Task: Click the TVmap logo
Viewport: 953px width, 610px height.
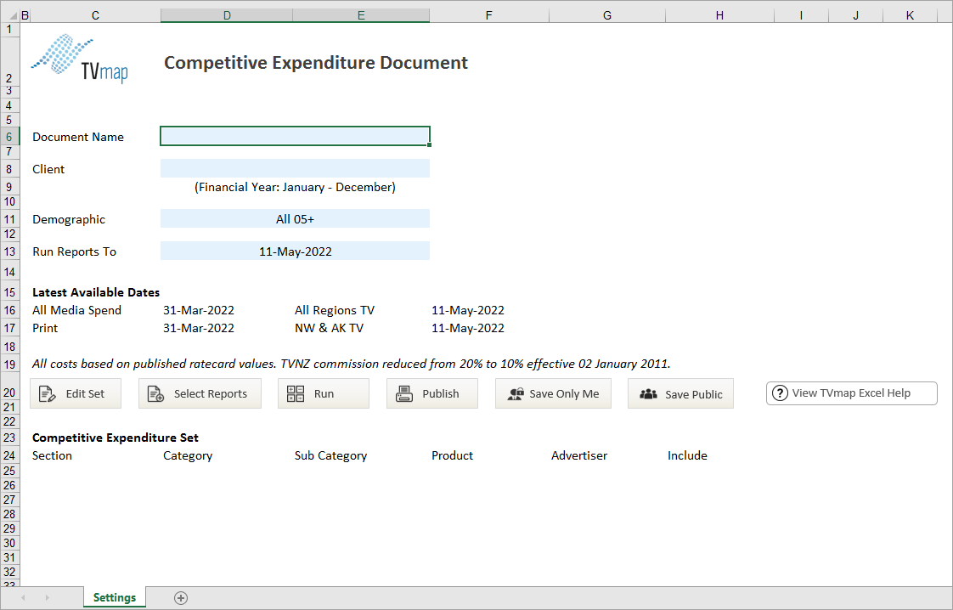Action: pos(80,59)
